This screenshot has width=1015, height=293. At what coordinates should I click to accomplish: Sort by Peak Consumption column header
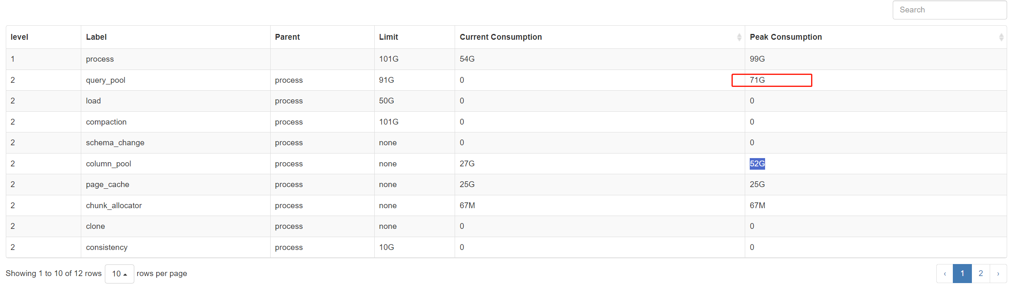click(785, 37)
